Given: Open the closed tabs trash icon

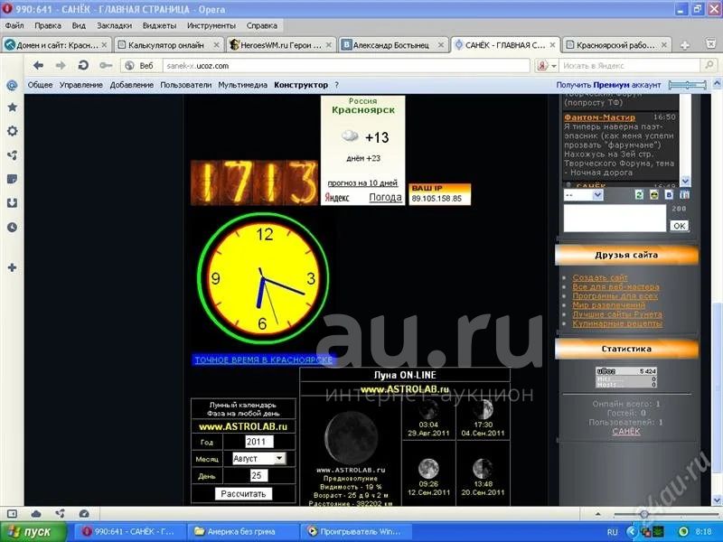Looking at the screenshot, I should point(711,44).
